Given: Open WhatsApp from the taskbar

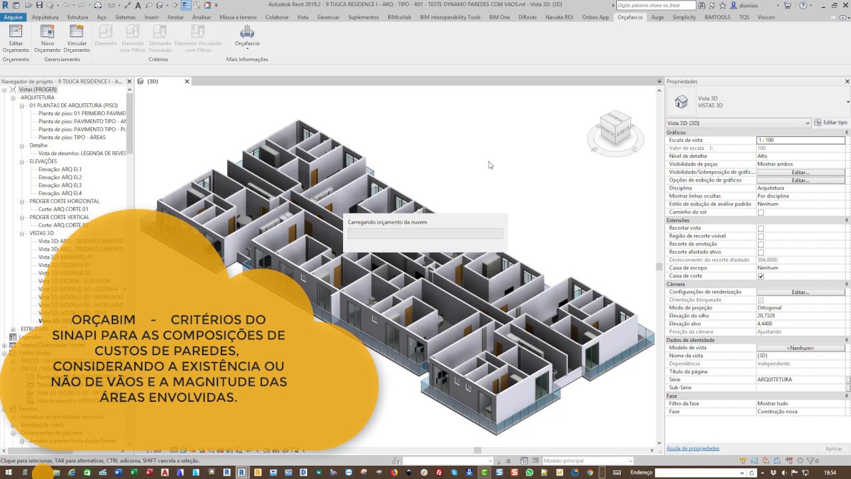Looking at the screenshot, I should [529, 472].
